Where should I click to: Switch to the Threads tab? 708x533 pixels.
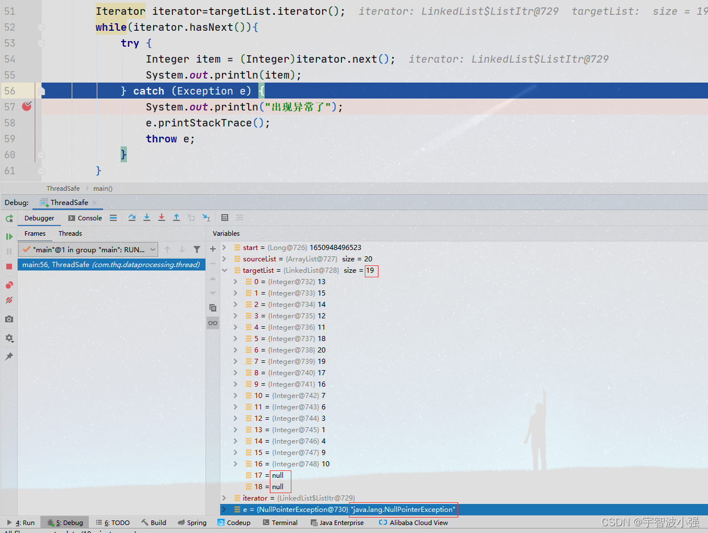(69, 233)
